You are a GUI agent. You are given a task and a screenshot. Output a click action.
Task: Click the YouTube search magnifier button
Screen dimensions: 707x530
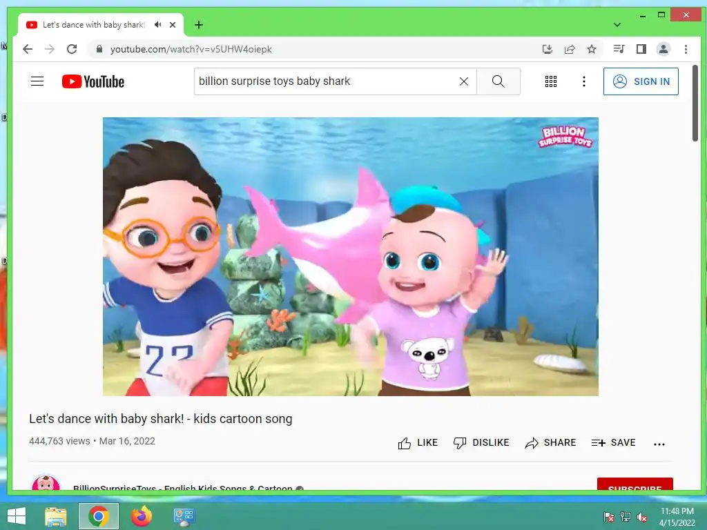coord(498,81)
